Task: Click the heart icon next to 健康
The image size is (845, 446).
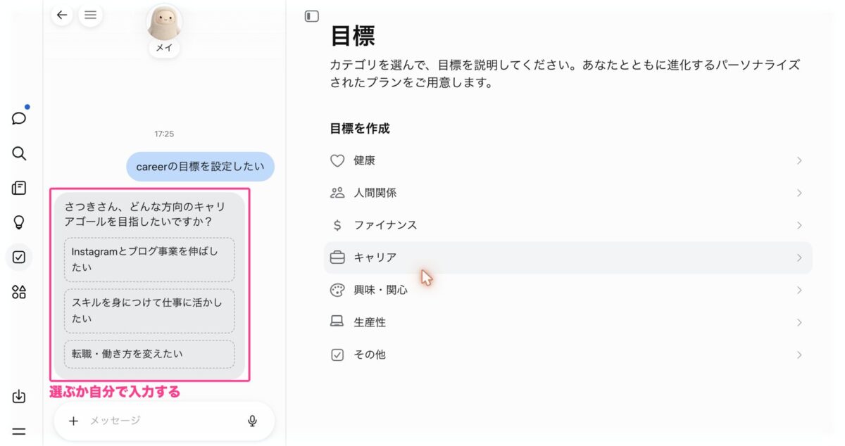Action: click(x=337, y=160)
